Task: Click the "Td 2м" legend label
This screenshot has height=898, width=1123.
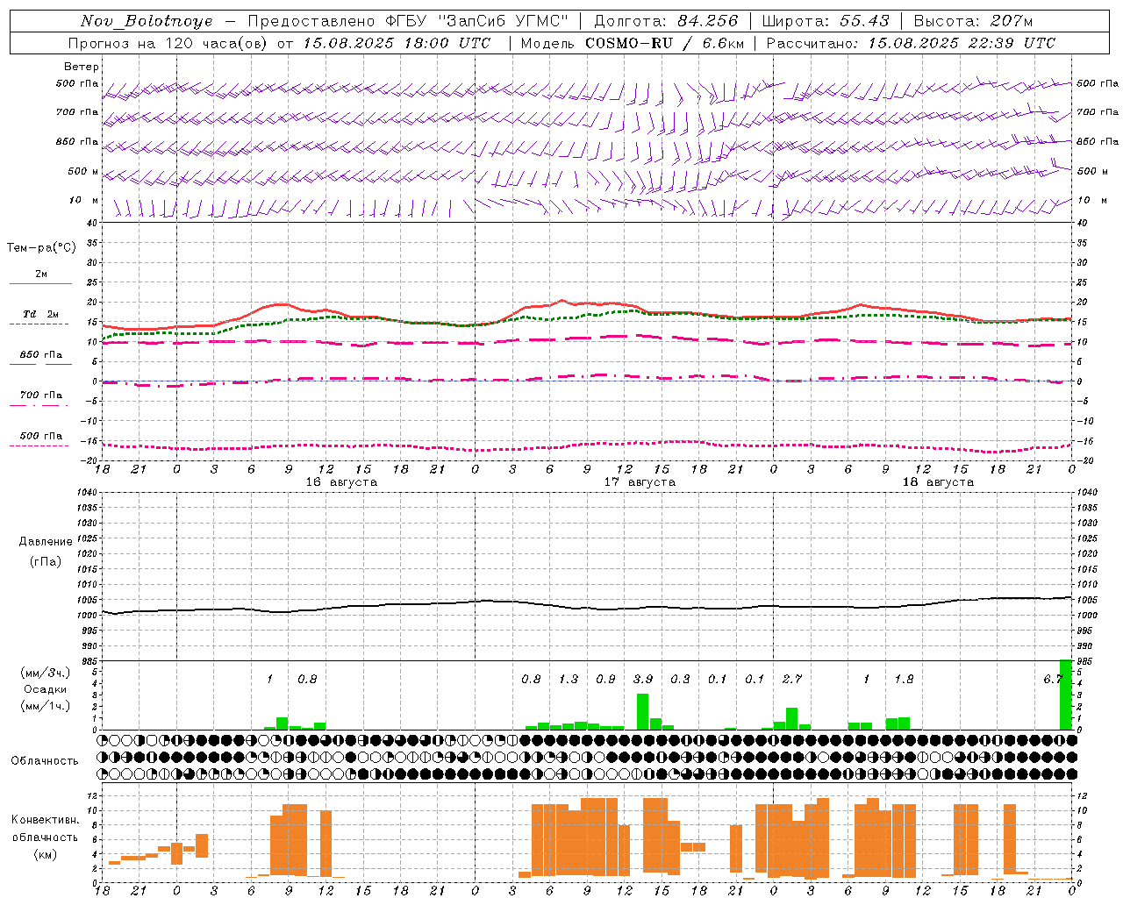Action: pos(41,314)
